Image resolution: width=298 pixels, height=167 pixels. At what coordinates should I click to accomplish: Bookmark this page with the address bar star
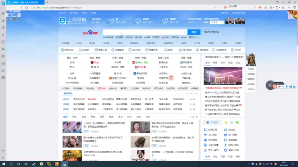(34, 7)
